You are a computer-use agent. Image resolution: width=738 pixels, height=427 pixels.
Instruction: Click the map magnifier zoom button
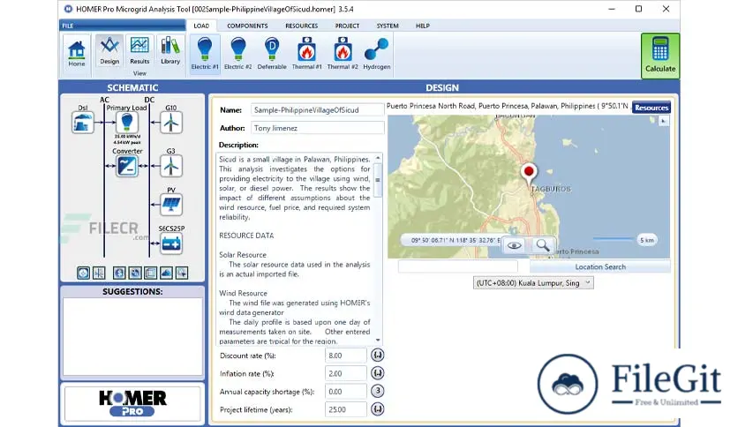click(542, 245)
